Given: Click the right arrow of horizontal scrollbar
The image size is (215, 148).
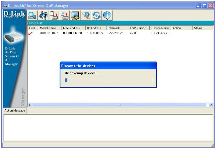Looking at the screenshot, I should tap(211, 105).
